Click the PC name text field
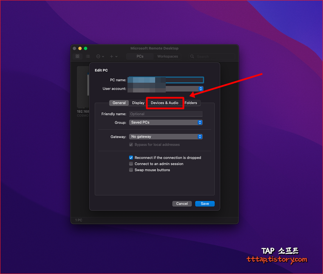This screenshot has width=323, height=274. click(x=166, y=80)
